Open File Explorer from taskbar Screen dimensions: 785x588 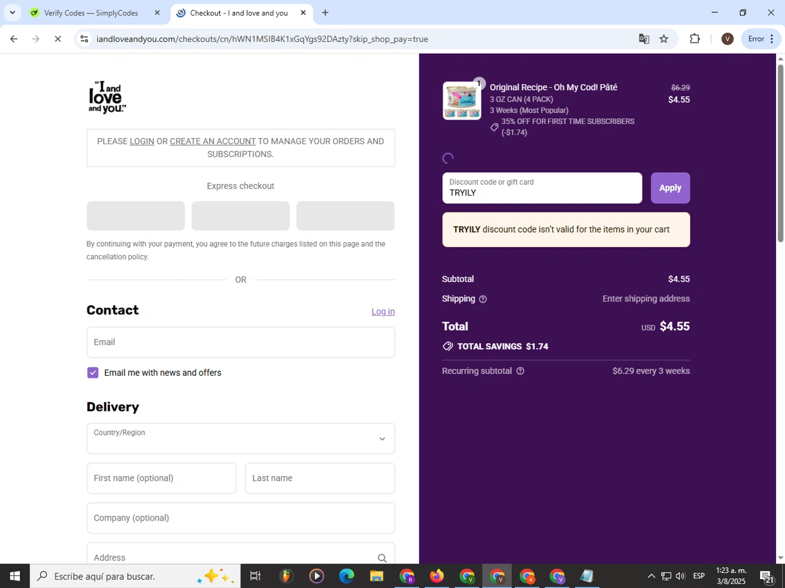pos(376,576)
